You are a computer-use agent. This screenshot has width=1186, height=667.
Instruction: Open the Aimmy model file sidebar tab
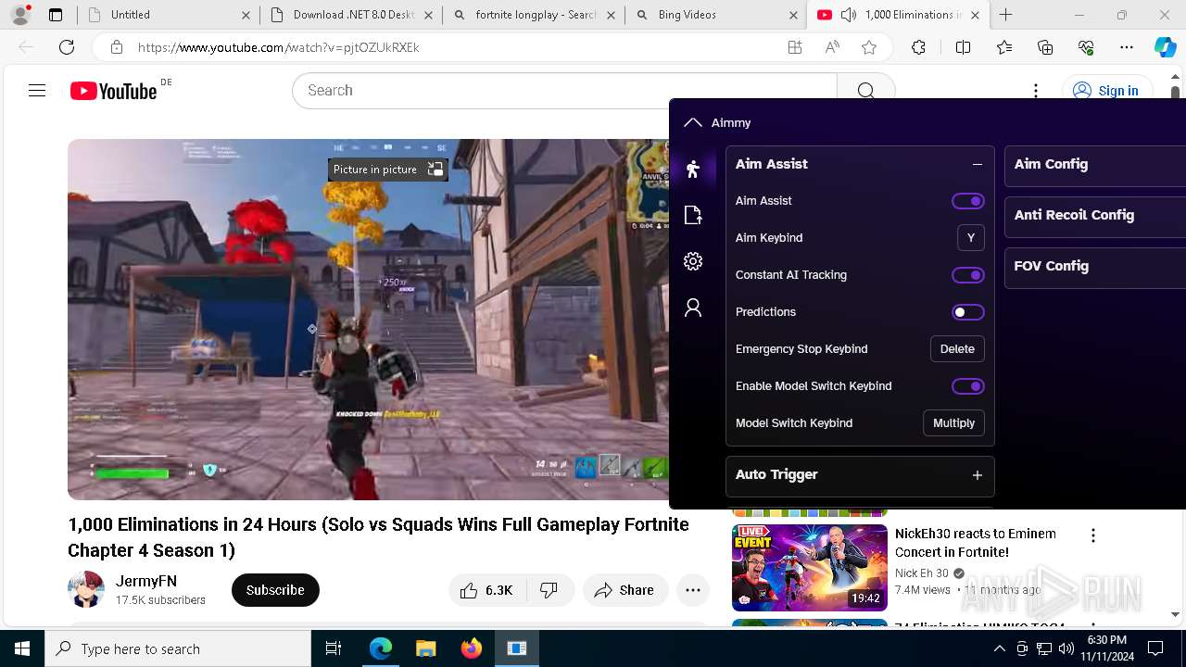[x=693, y=215]
